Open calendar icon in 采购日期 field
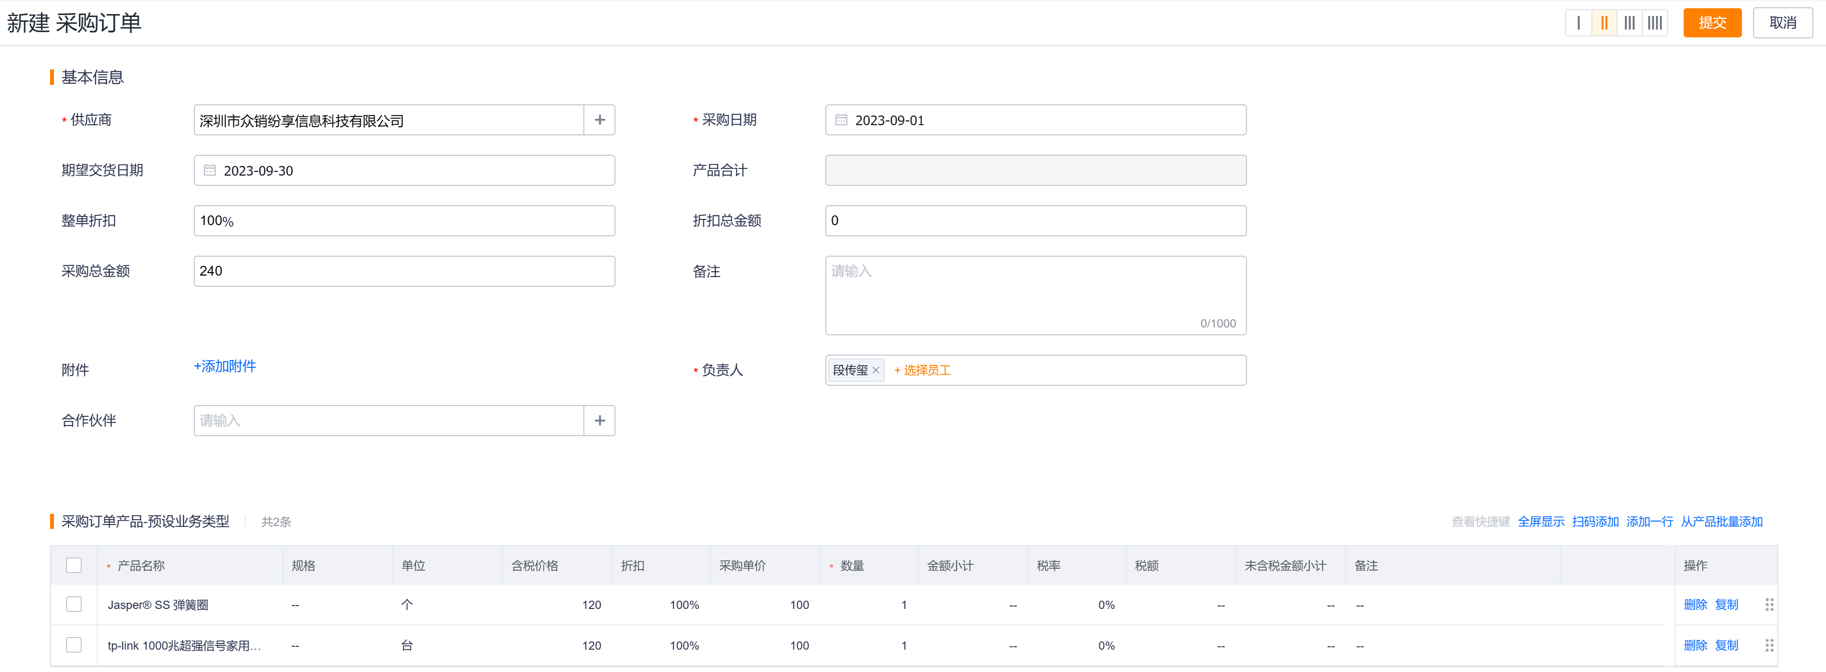 [841, 120]
